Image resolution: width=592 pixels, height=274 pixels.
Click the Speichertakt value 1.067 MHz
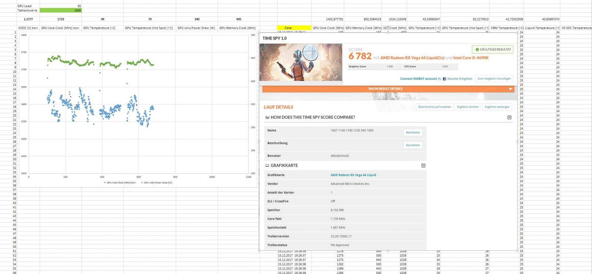tap(338, 228)
